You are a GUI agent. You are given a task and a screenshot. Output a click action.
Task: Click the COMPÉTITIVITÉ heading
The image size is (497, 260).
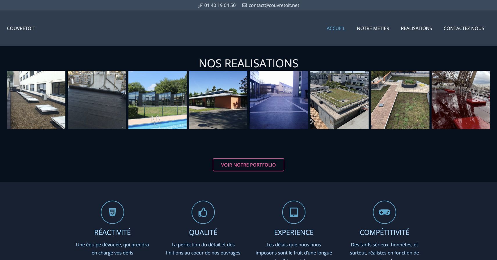click(x=385, y=232)
